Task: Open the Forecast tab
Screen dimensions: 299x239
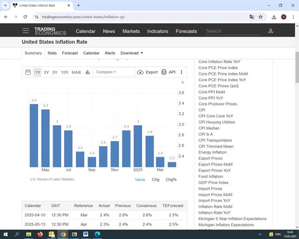Action: click(70, 53)
